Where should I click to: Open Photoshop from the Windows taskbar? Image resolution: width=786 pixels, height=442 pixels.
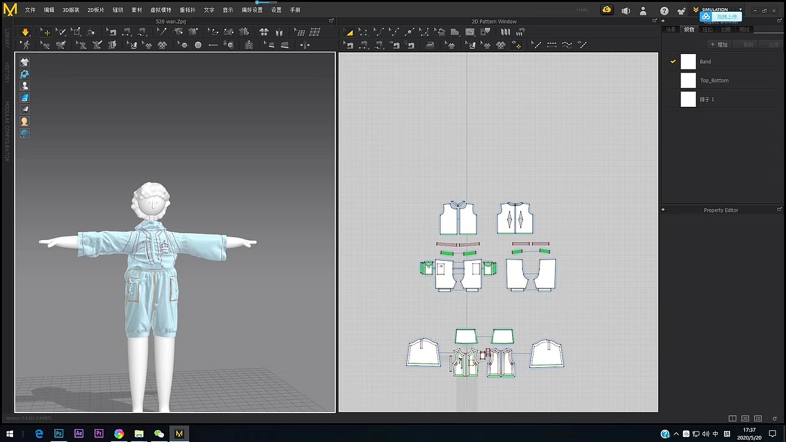tap(59, 433)
